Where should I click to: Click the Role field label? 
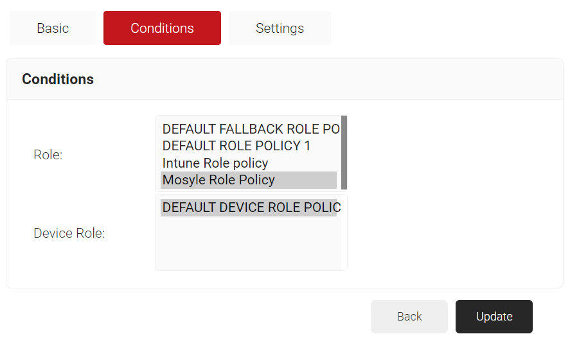pos(48,155)
